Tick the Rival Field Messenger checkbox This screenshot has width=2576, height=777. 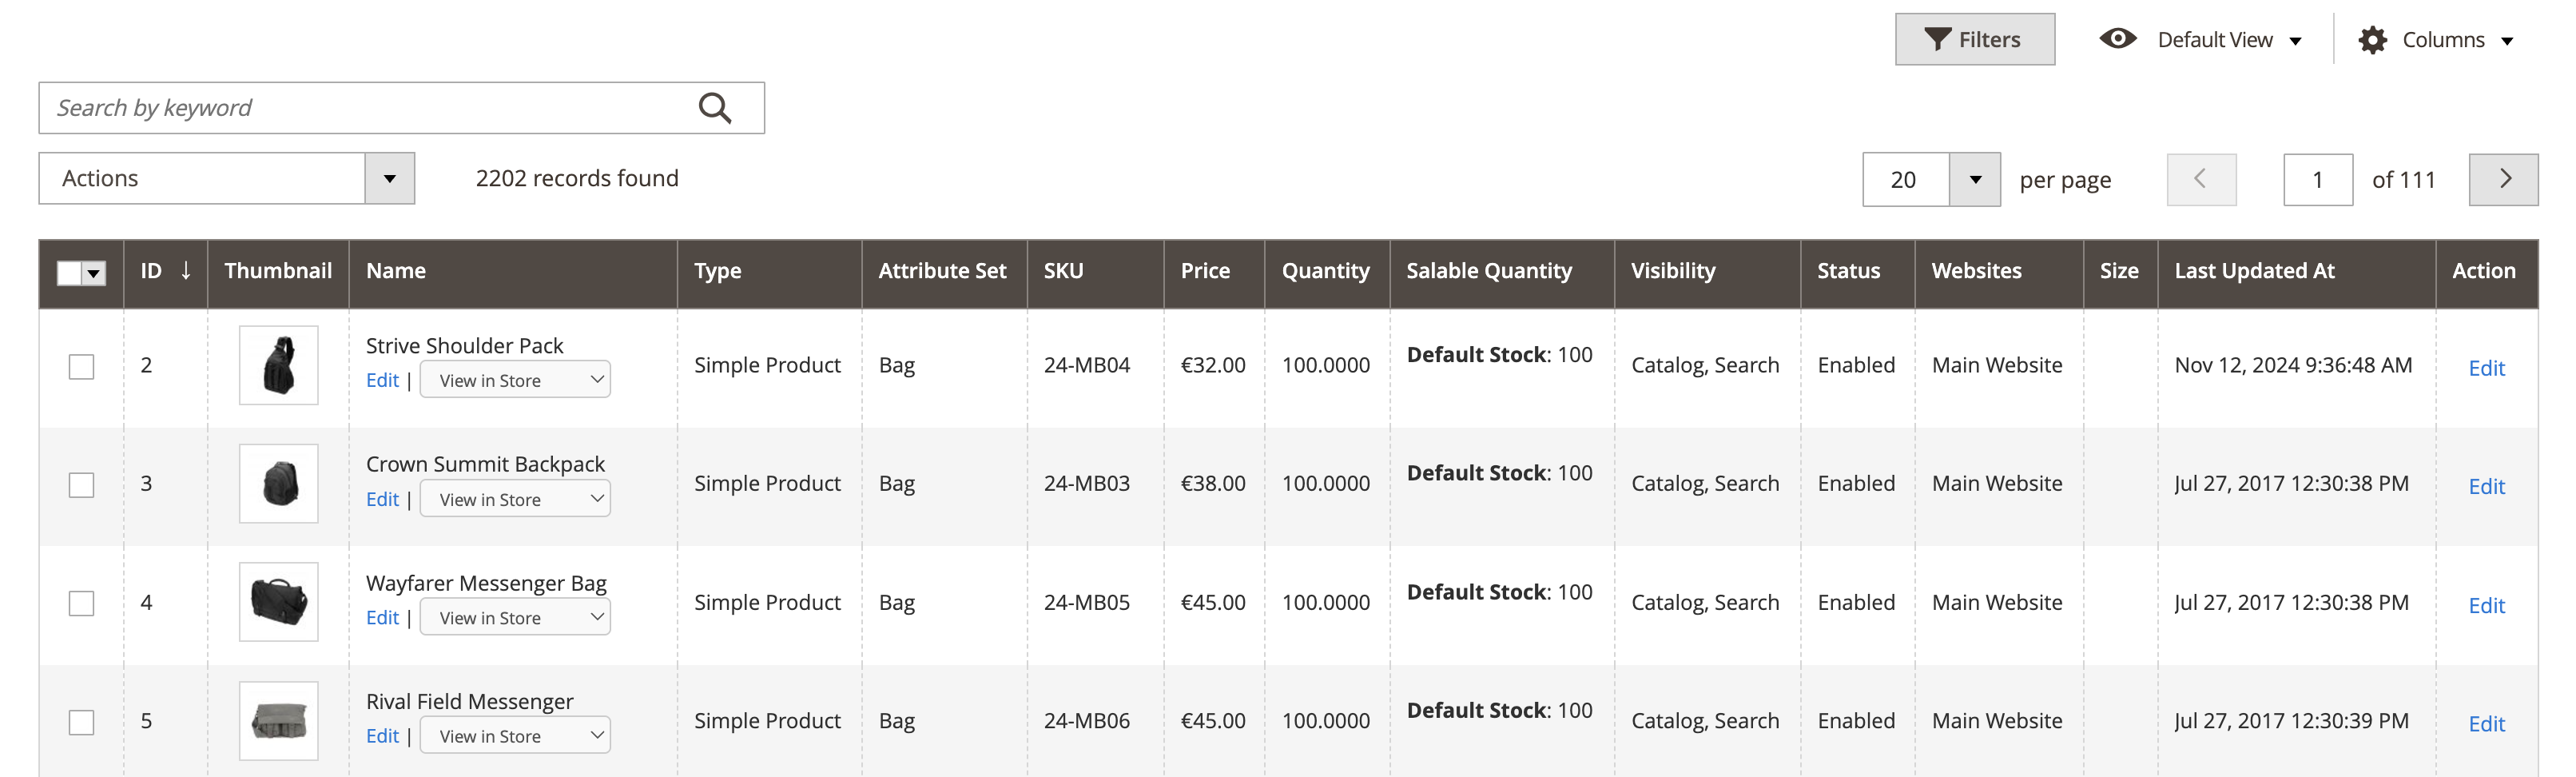81,722
